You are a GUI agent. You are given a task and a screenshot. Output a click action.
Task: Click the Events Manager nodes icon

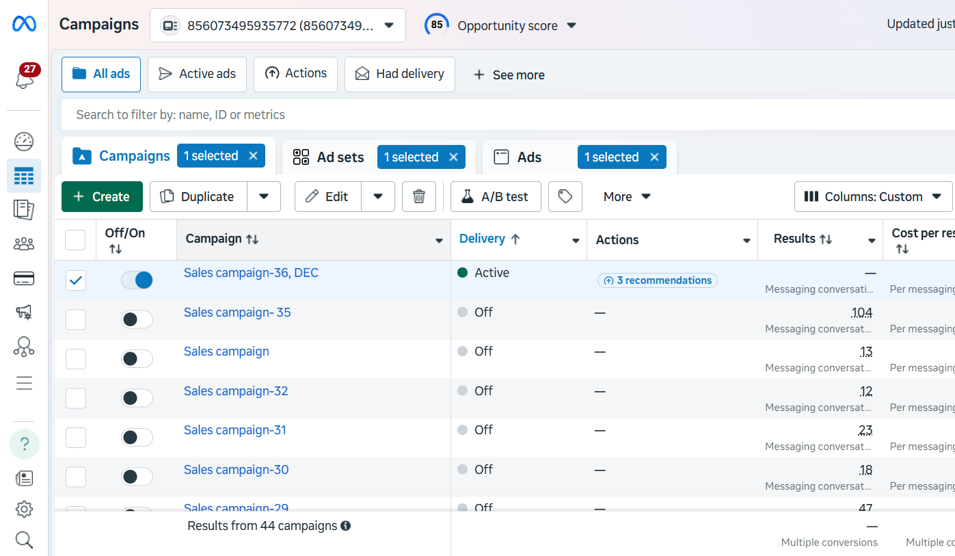tap(23, 347)
